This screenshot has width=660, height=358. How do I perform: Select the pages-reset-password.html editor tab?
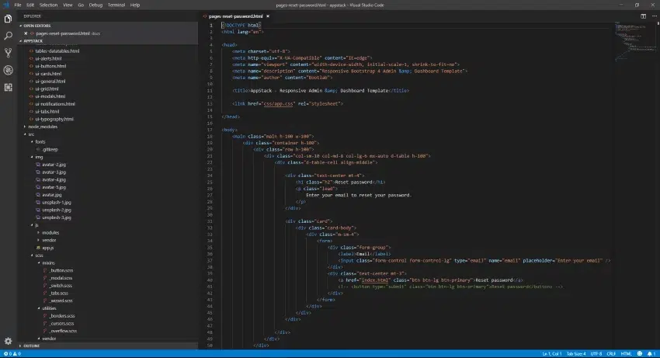pos(235,16)
